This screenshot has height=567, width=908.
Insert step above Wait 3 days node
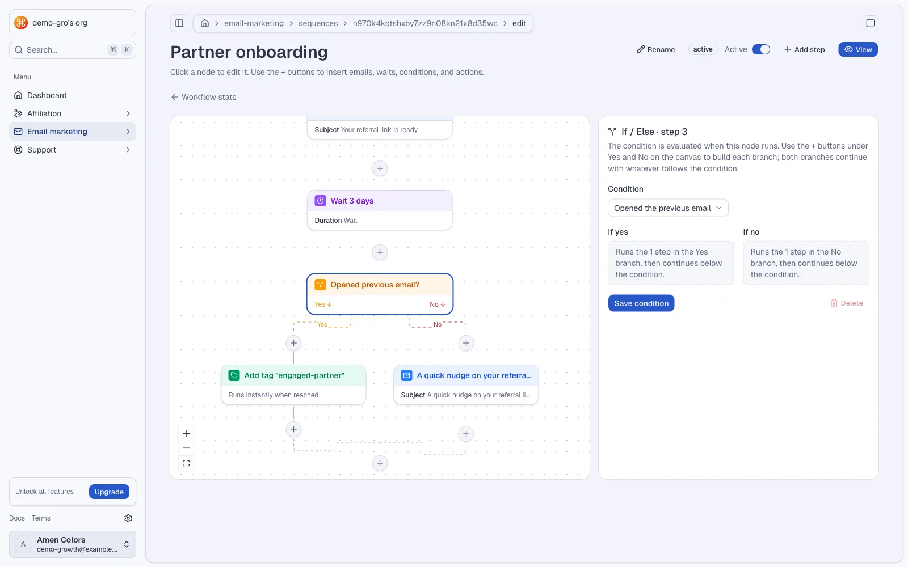tap(380, 168)
